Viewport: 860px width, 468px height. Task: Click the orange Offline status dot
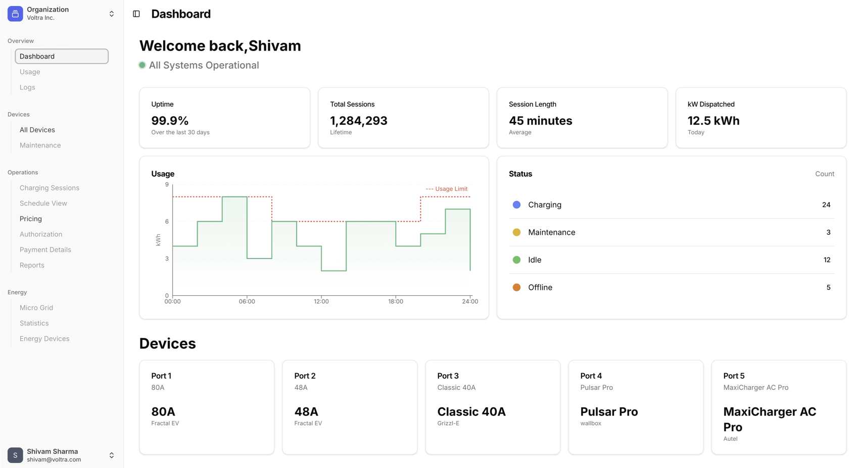[x=516, y=287]
